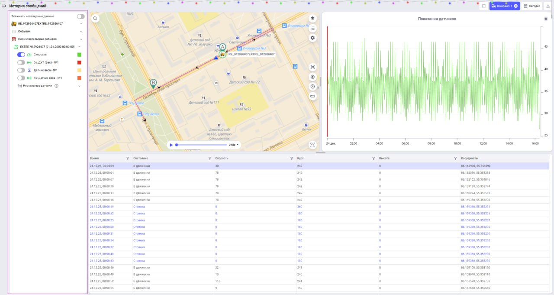Clear selection in Выбрано: 1 button
554x295 pixels.
tap(515, 6)
